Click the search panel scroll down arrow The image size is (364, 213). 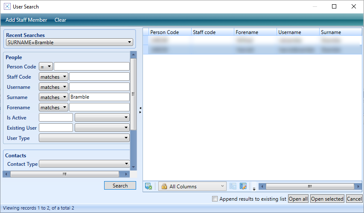pyautogui.click(x=133, y=167)
